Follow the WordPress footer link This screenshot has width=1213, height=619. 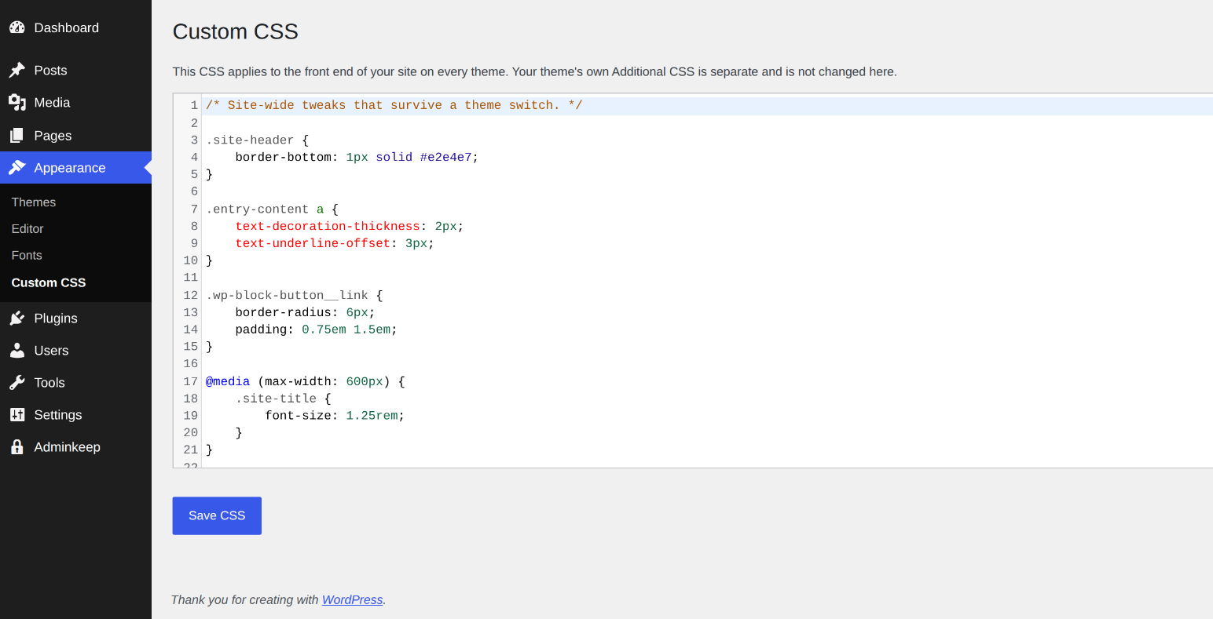[352, 599]
